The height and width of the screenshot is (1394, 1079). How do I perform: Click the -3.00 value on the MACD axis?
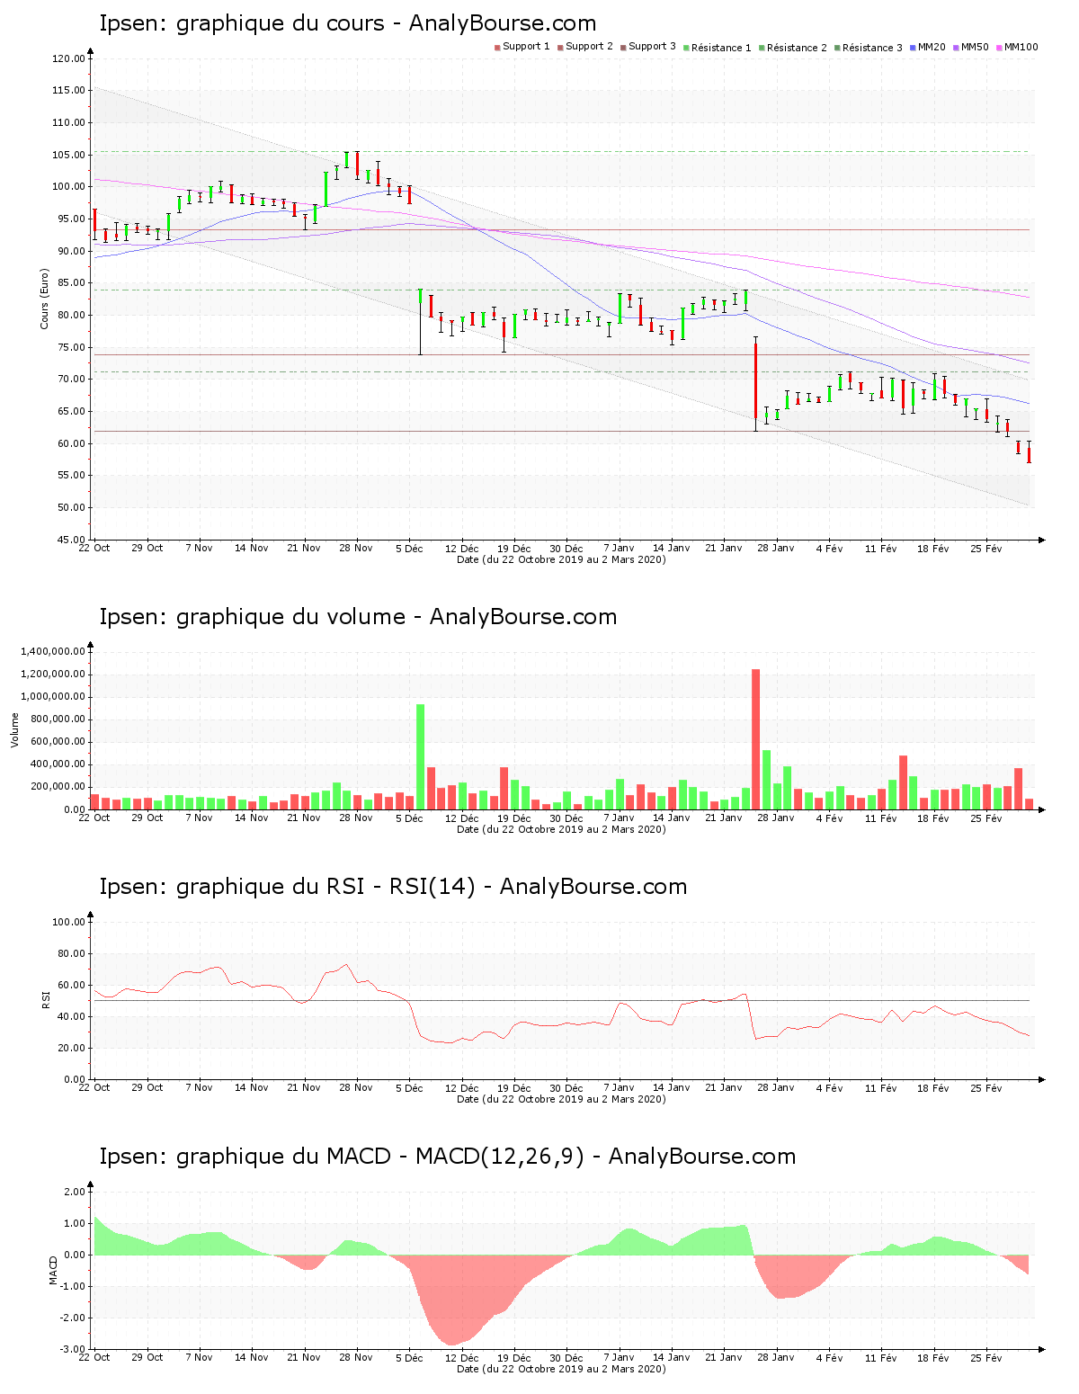click(71, 1349)
